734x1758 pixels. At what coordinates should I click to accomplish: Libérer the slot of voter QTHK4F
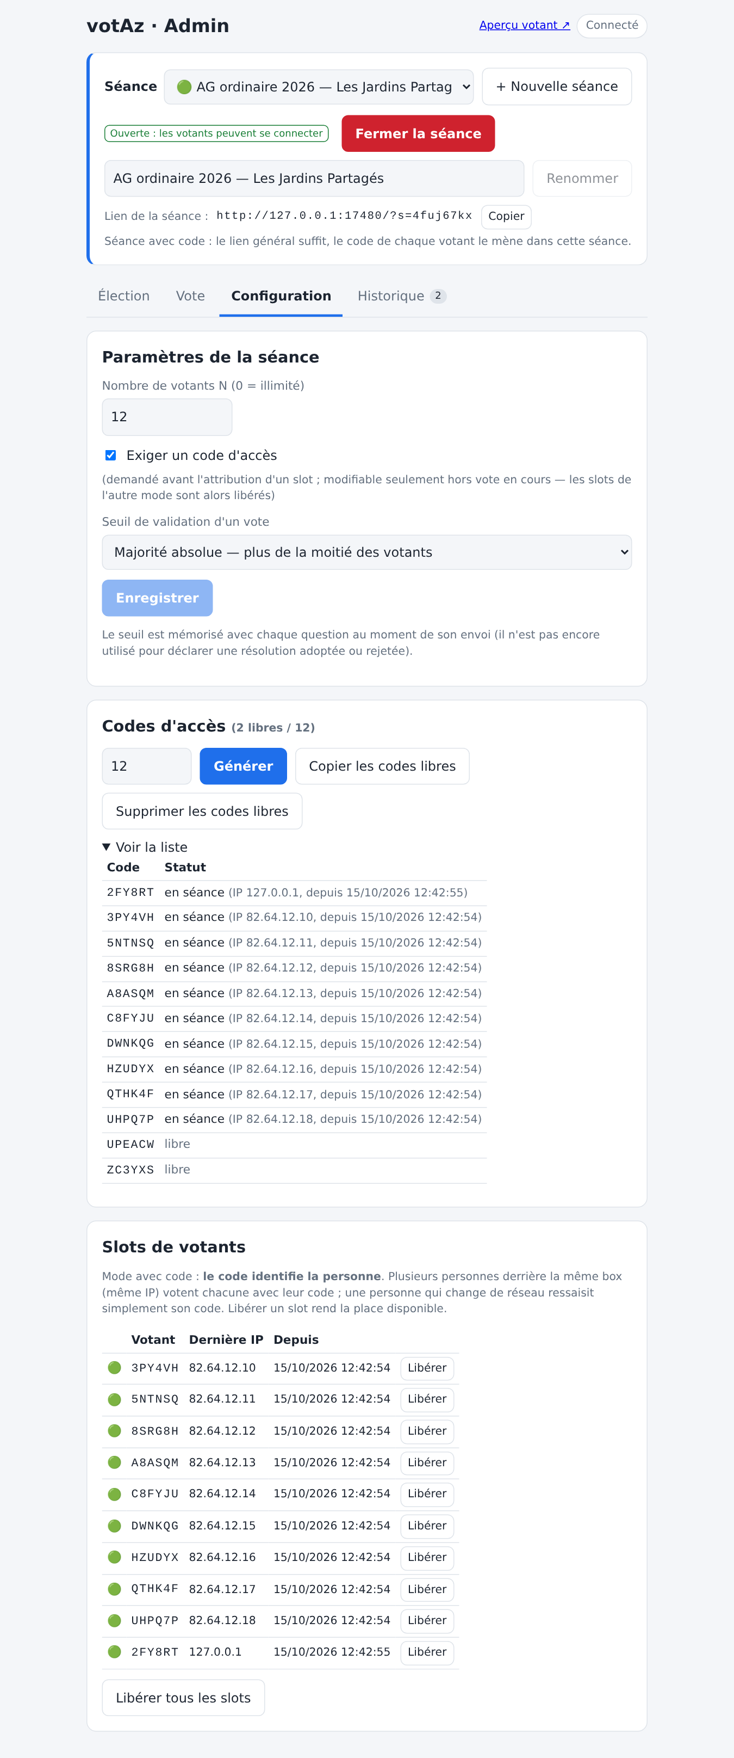[427, 1589]
